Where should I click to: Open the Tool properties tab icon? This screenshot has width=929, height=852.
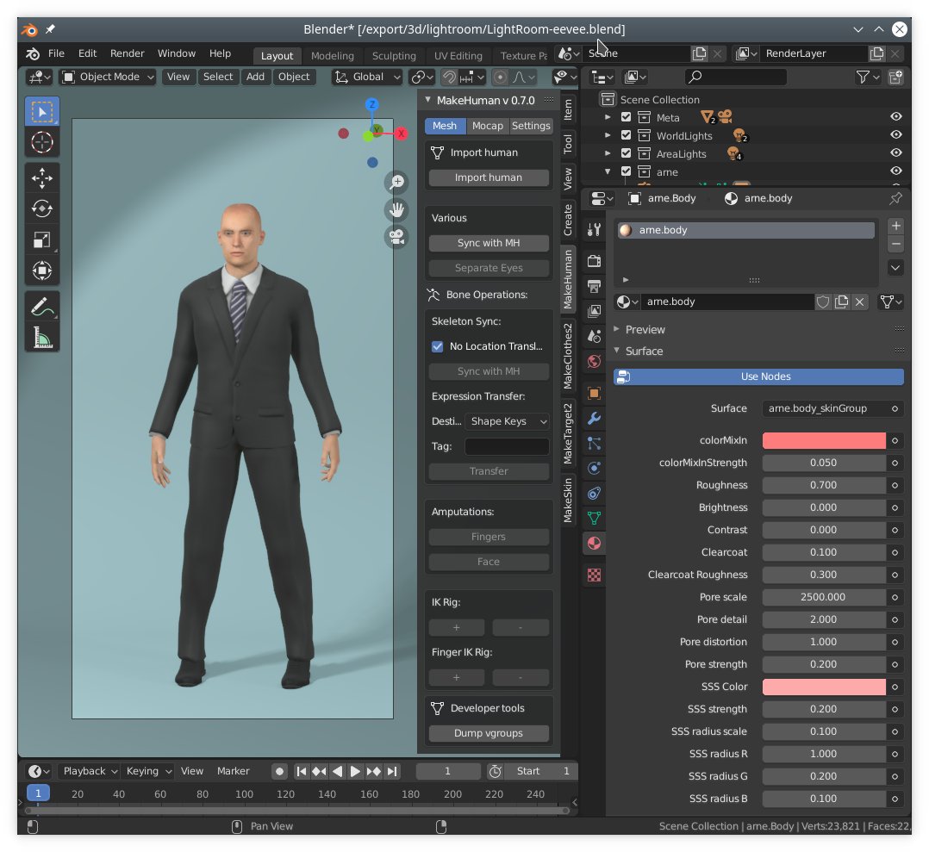(594, 230)
